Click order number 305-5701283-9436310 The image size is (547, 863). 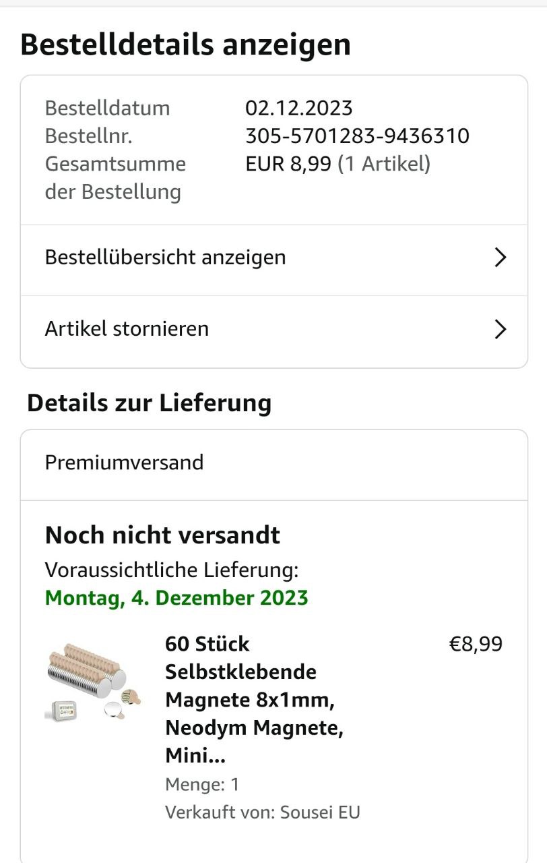[357, 136]
